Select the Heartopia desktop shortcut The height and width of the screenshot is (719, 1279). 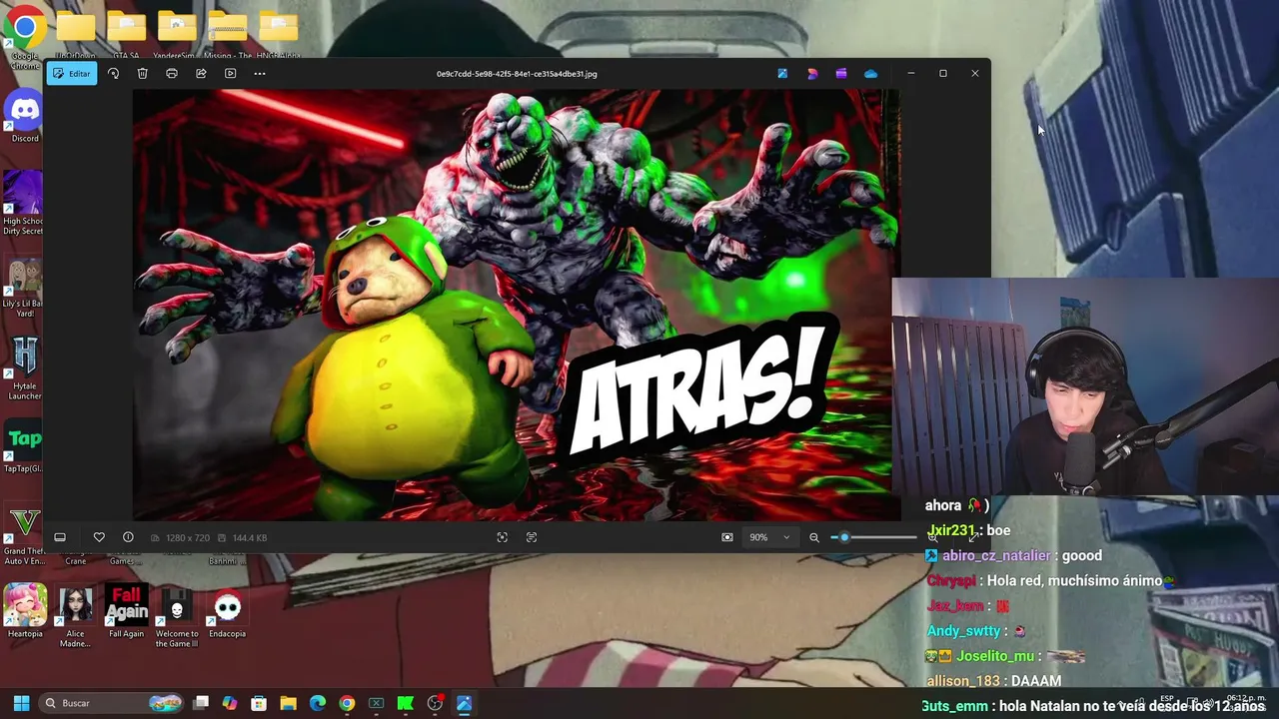tap(25, 610)
